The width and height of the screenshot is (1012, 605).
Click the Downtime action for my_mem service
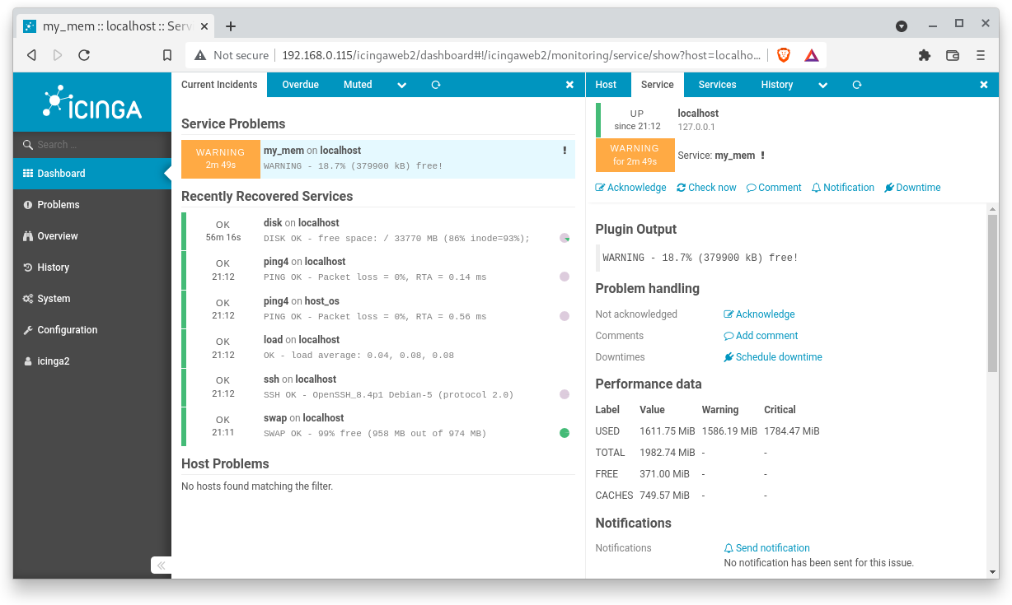pyautogui.click(x=912, y=187)
